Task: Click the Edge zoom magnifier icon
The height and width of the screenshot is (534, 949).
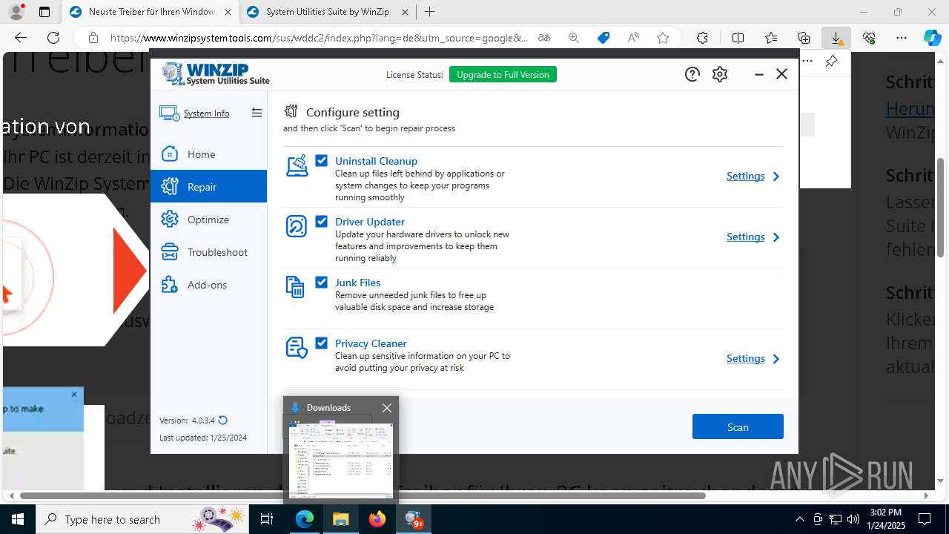Action: [x=574, y=38]
